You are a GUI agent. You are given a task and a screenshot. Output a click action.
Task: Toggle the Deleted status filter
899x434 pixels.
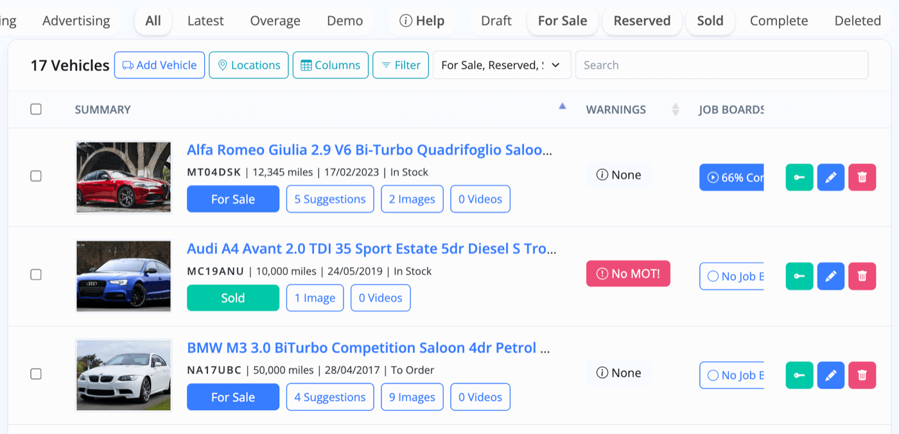[858, 21]
